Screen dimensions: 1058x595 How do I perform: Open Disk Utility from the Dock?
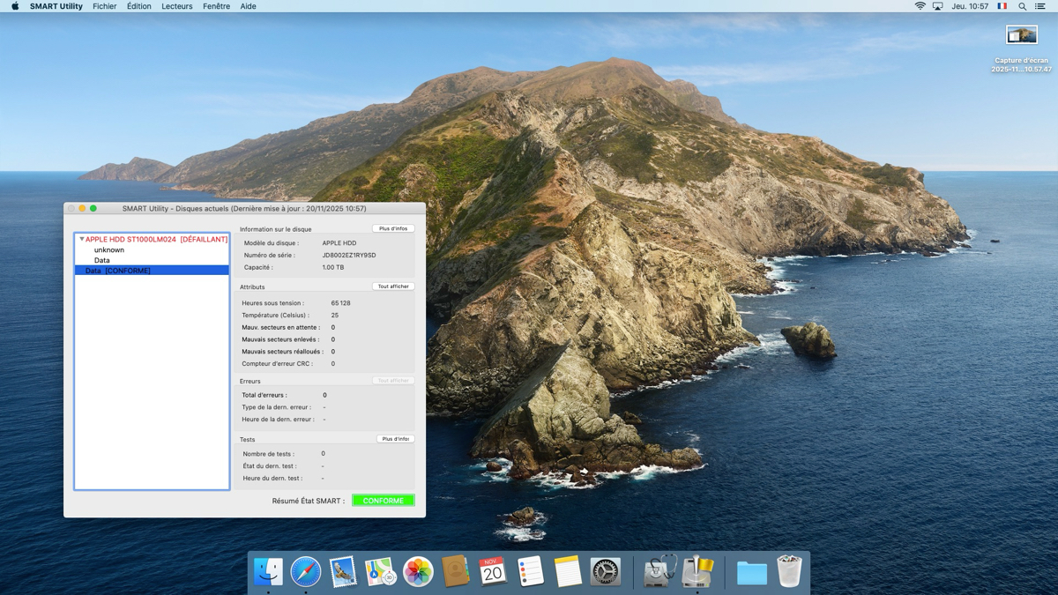click(x=658, y=572)
